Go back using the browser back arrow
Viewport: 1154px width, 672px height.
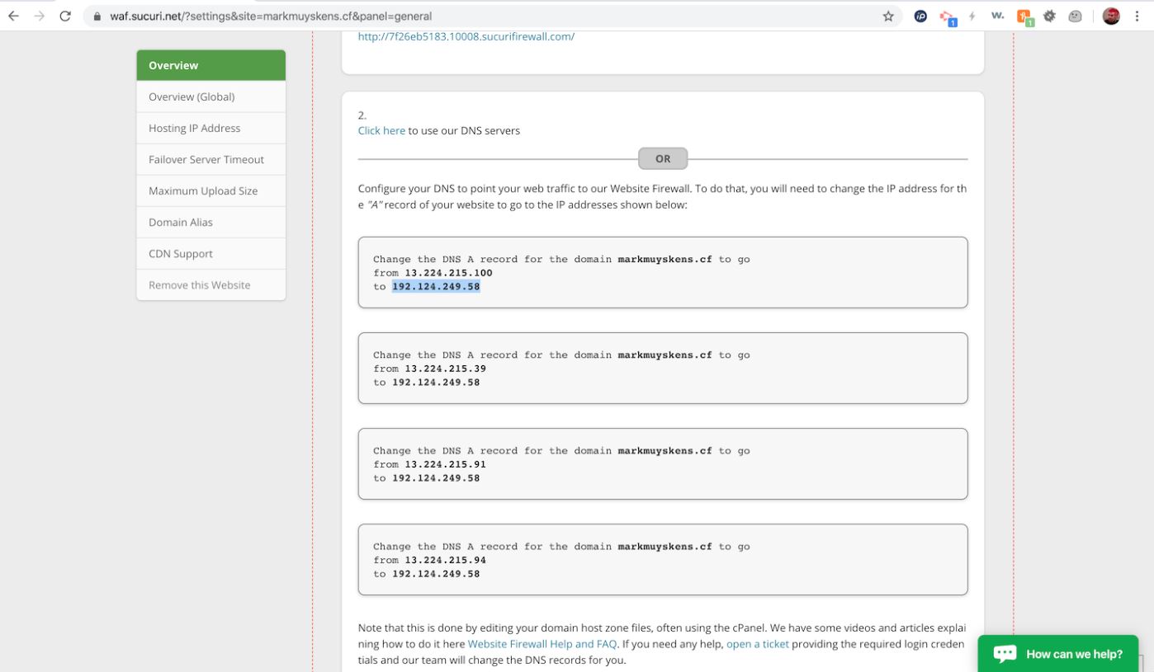pos(13,16)
